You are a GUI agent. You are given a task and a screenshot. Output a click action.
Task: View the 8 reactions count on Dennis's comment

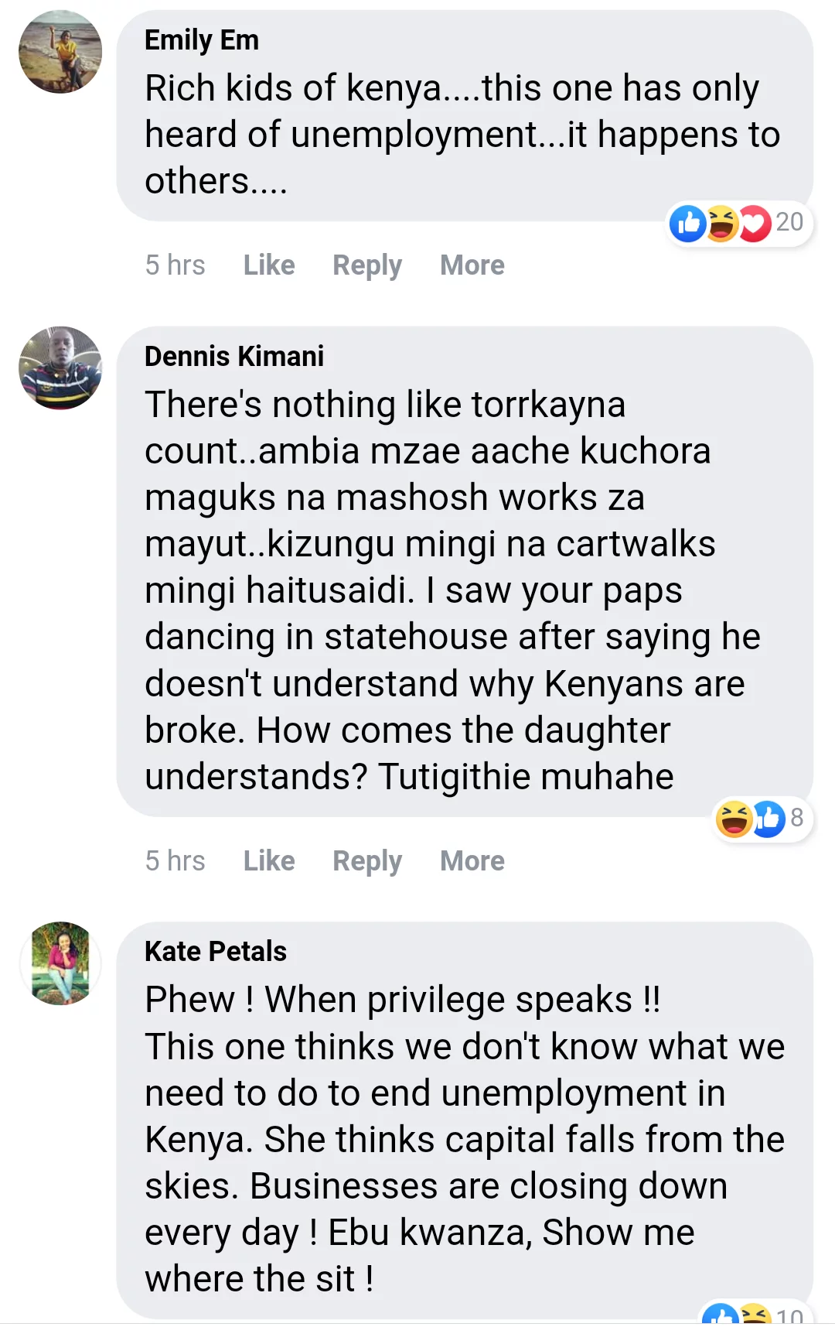click(x=797, y=818)
